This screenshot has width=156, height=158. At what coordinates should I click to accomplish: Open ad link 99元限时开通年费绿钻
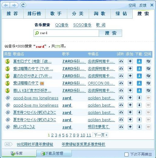point(35,144)
